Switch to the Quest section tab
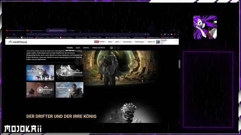This screenshot has width=241, height=135. point(78,48)
